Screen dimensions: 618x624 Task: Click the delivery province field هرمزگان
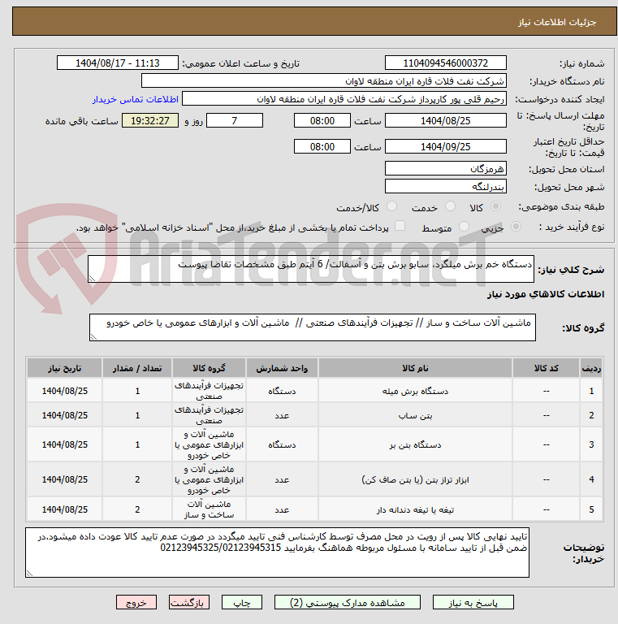445,168
